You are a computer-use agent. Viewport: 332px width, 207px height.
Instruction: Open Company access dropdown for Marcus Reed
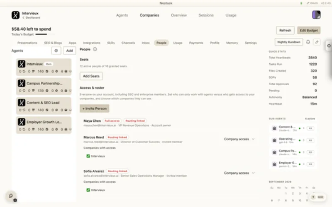[239, 139]
